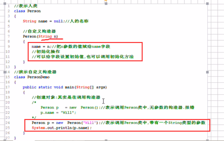Click the line "System.out.println(p.name);"
The image size is (224, 141).
pos(62,128)
